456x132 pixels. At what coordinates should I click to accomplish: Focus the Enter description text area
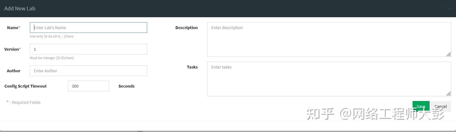[x=329, y=39]
